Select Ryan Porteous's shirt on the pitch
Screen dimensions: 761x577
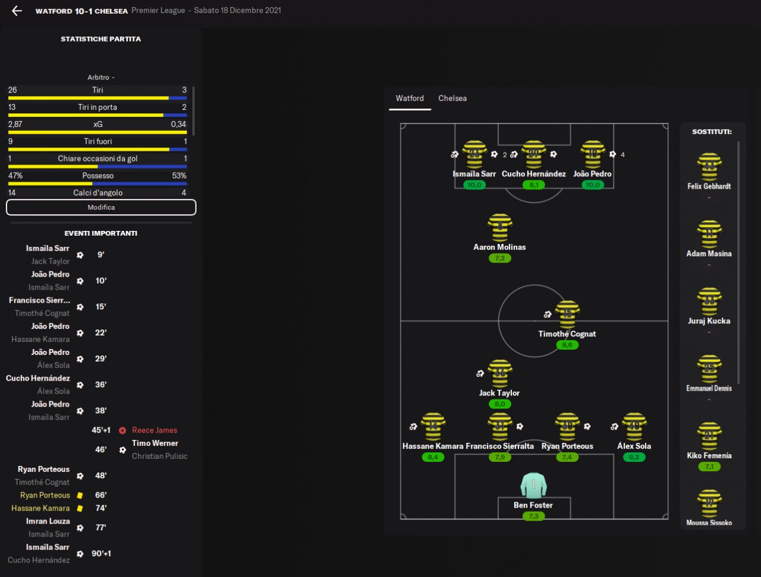point(567,427)
